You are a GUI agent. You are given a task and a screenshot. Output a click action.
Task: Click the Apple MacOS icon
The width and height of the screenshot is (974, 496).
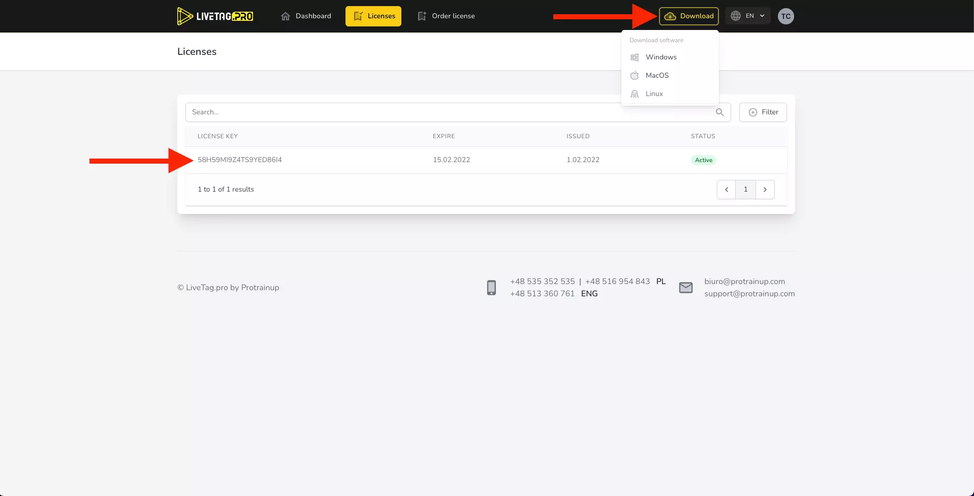tap(635, 76)
